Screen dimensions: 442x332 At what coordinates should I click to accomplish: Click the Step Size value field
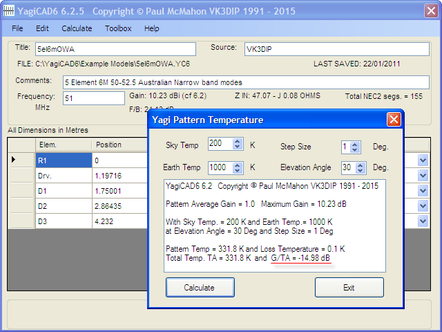[x=346, y=147]
